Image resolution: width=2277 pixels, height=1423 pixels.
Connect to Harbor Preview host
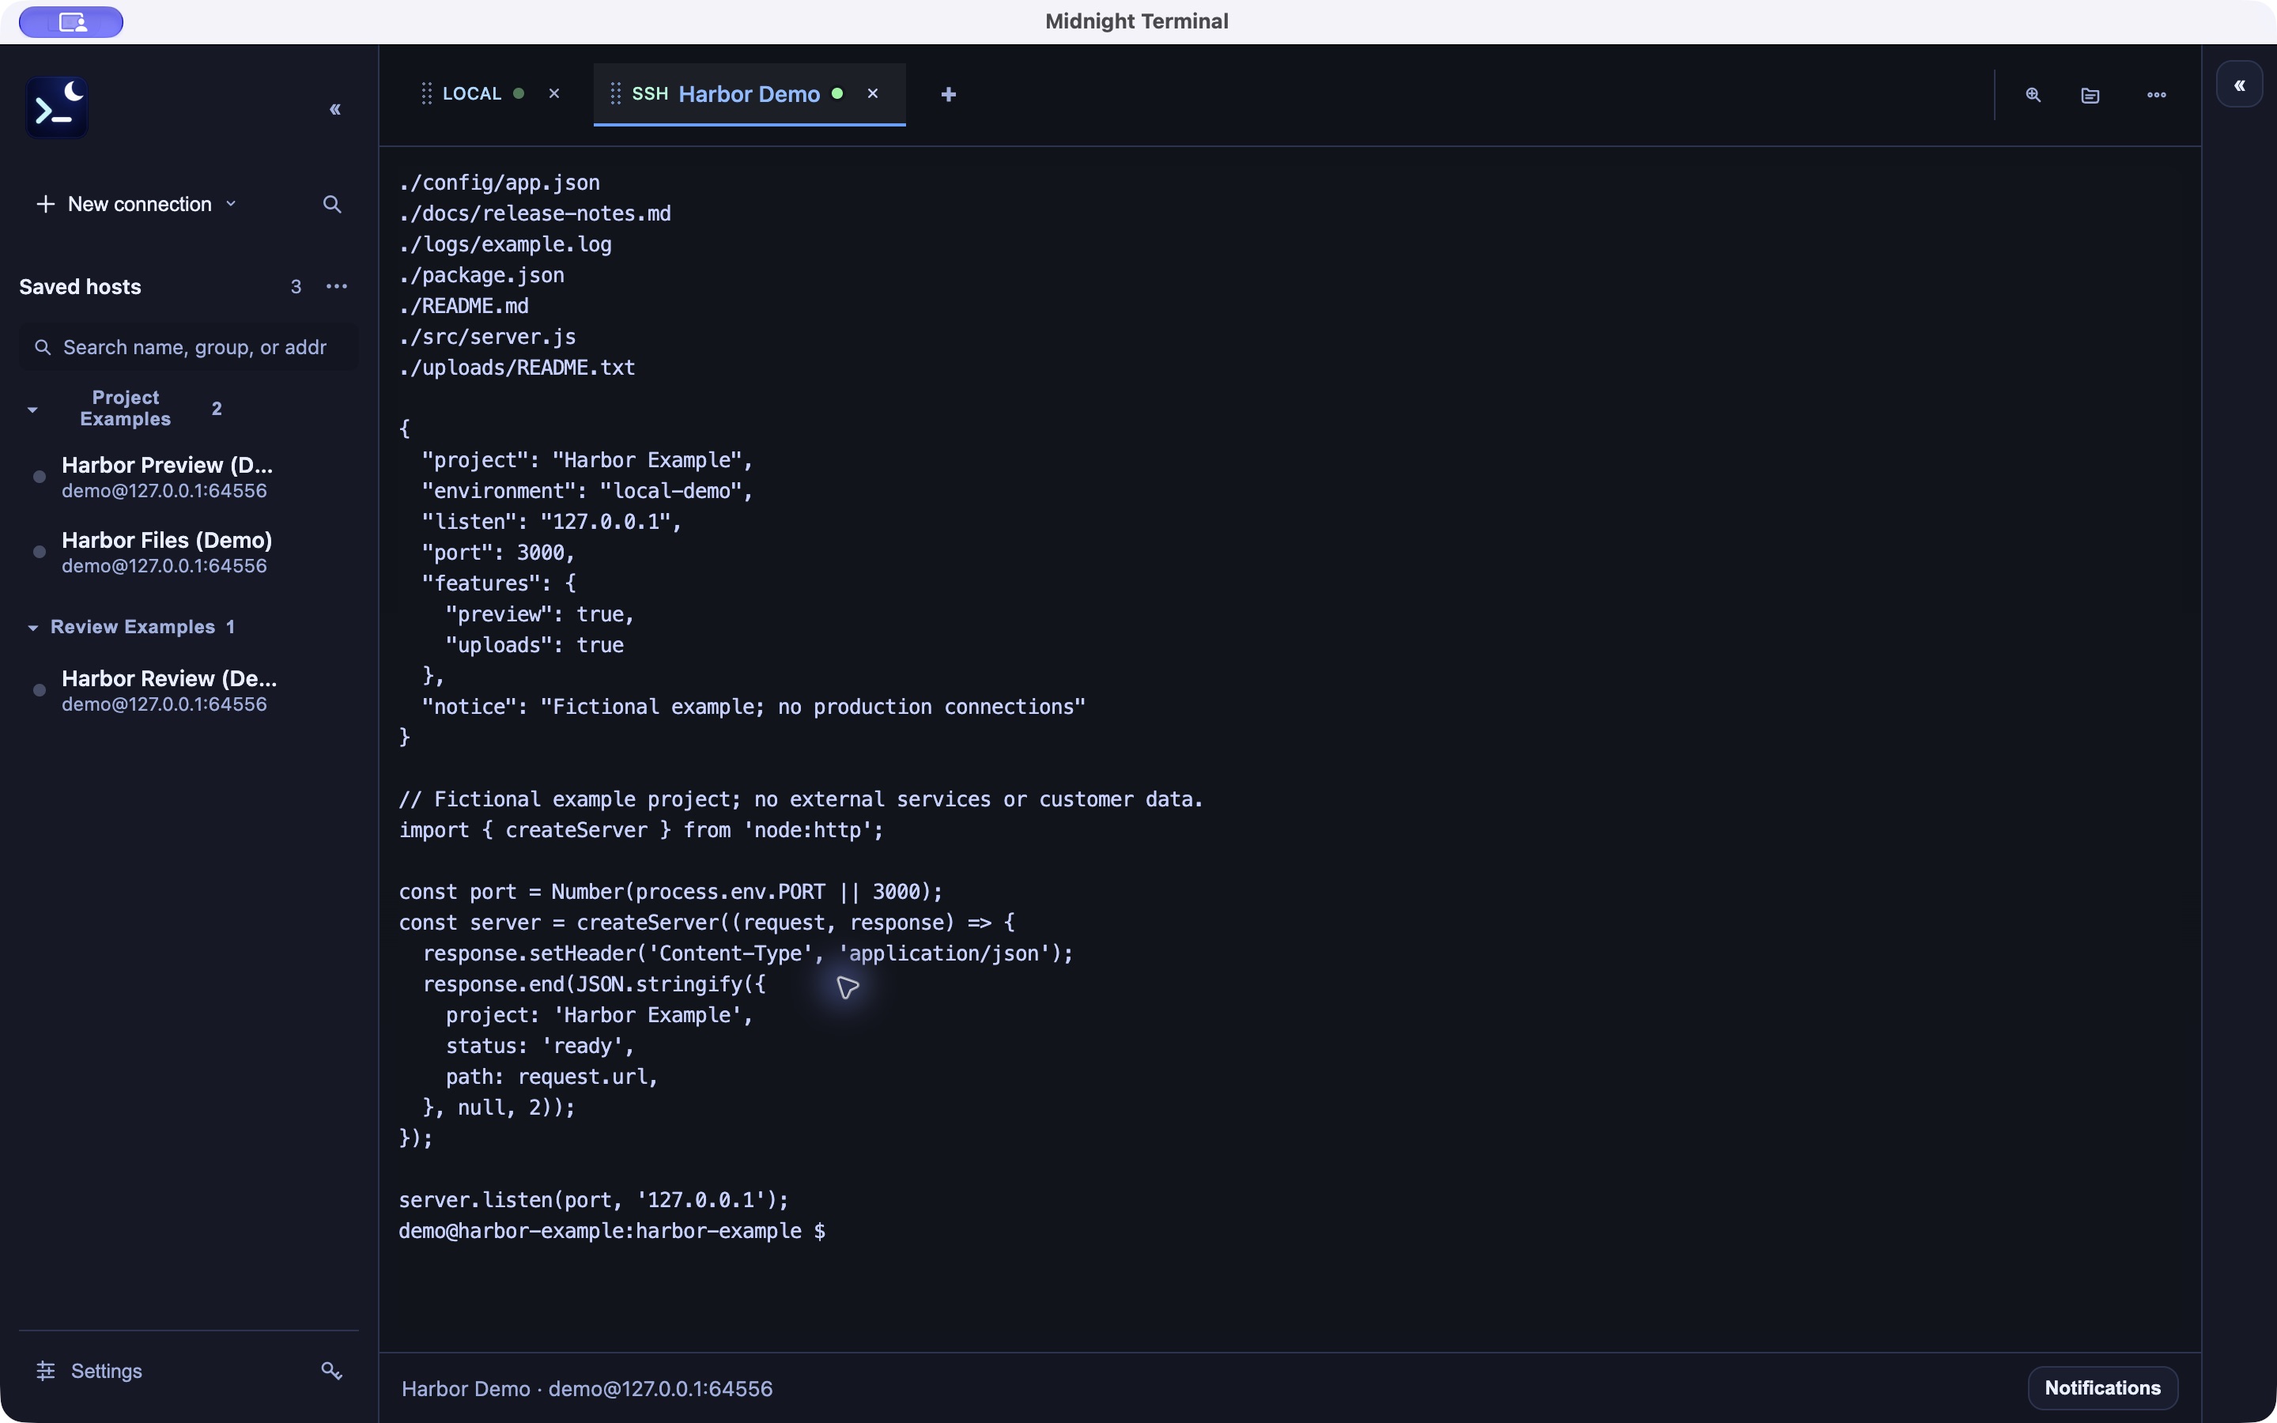(168, 477)
